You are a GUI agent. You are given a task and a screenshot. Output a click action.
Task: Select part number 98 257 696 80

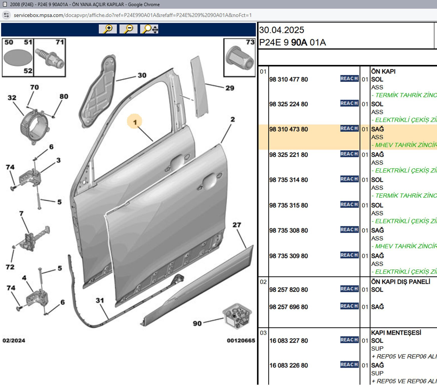(288, 307)
